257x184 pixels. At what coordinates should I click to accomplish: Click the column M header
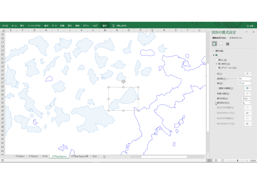pos(105,30)
